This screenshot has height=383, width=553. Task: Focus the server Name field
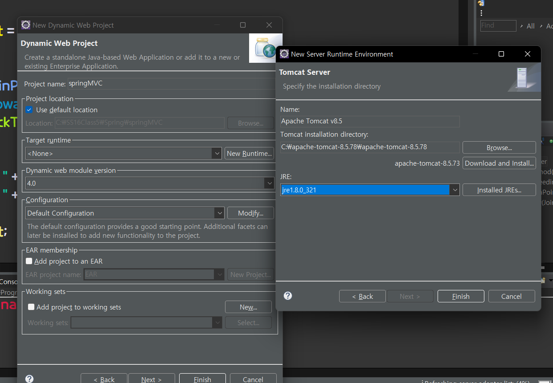pyautogui.click(x=370, y=121)
